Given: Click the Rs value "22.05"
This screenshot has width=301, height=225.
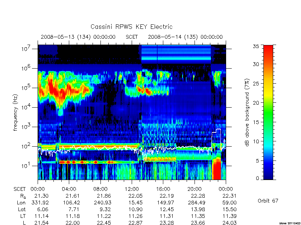Looking at the screenshot, I should point(135,196).
